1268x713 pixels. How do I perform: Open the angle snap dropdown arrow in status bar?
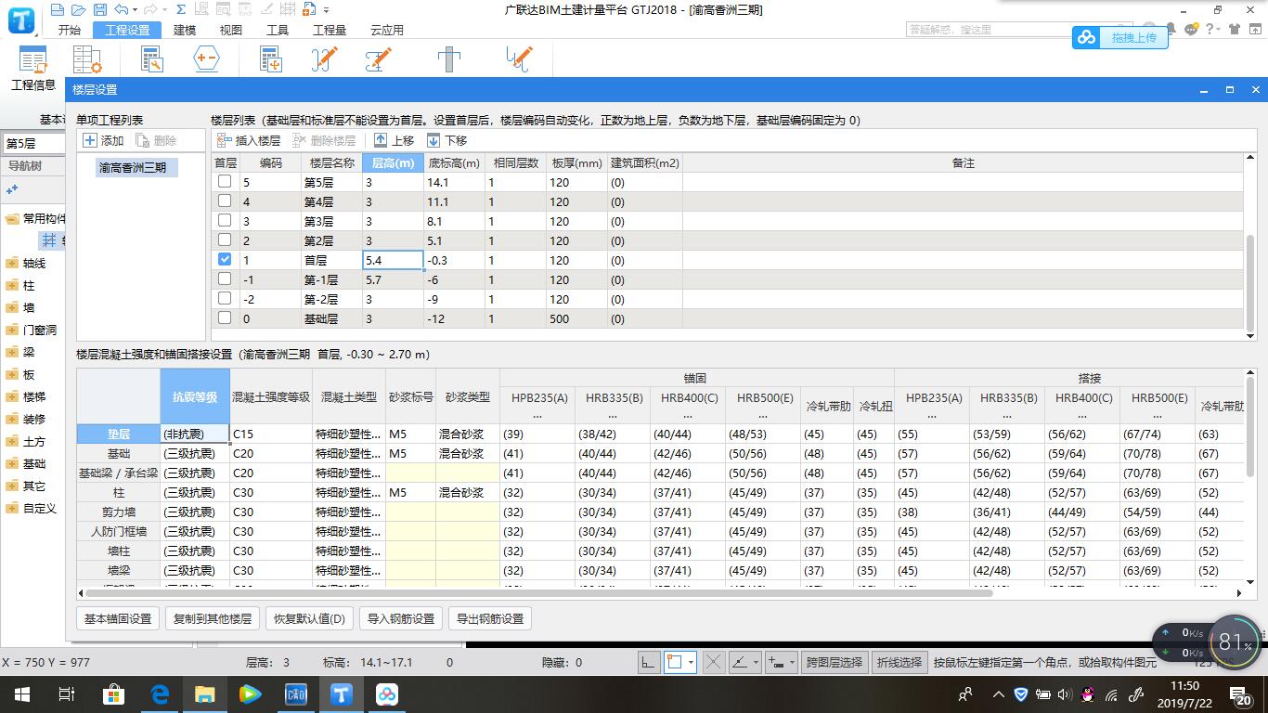757,662
